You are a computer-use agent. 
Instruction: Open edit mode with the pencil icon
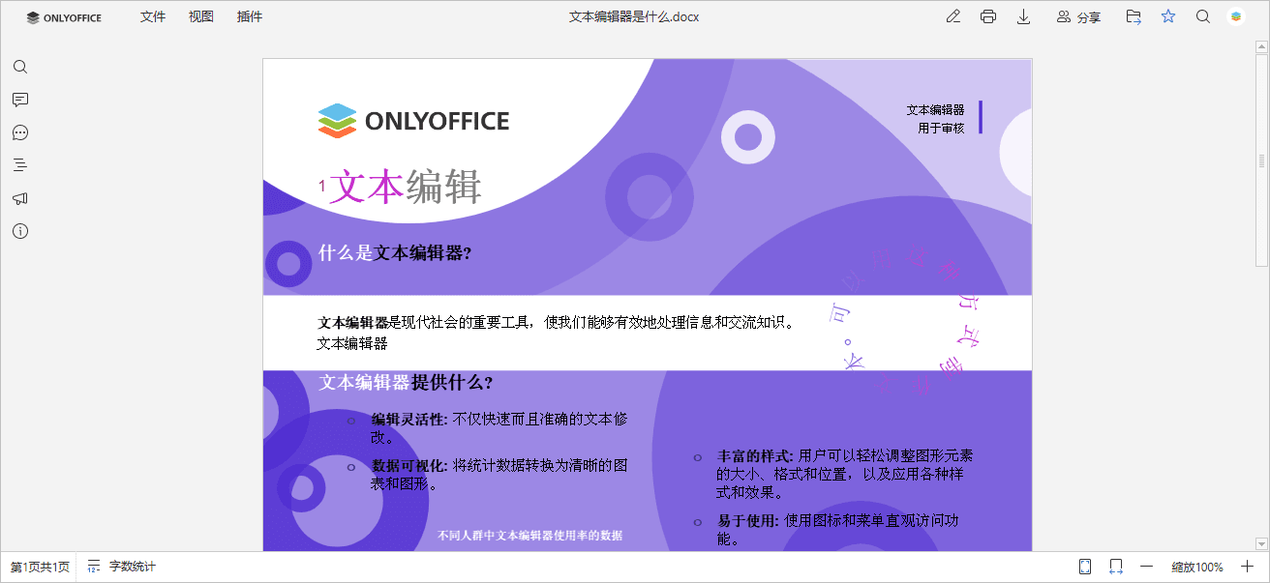pos(952,16)
